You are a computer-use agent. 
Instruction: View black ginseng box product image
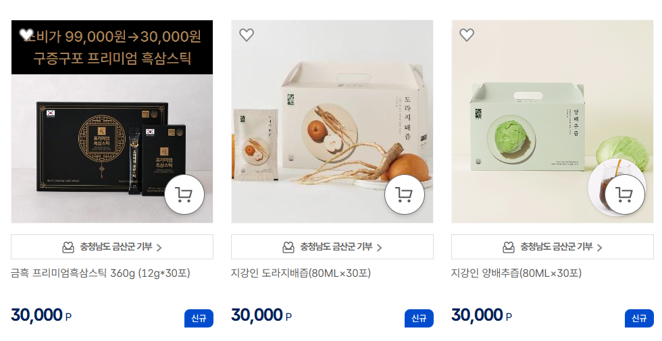point(112,122)
